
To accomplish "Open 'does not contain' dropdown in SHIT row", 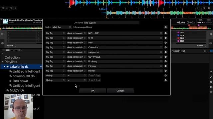I will click(76, 38).
